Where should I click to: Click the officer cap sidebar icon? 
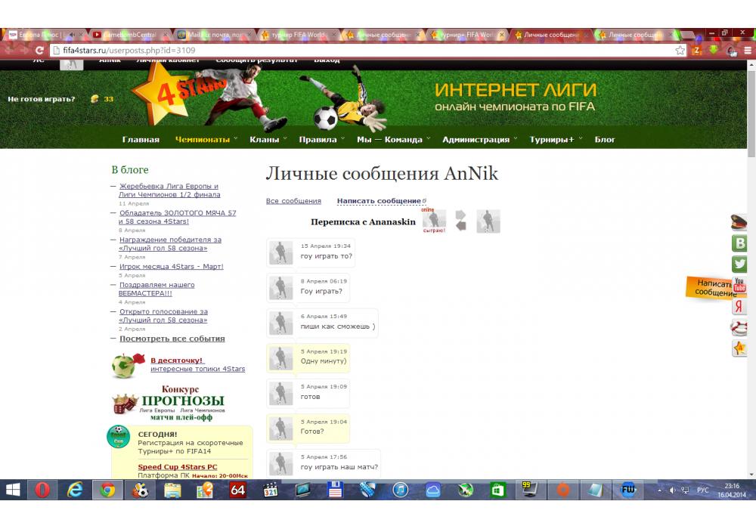coord(739,222)
